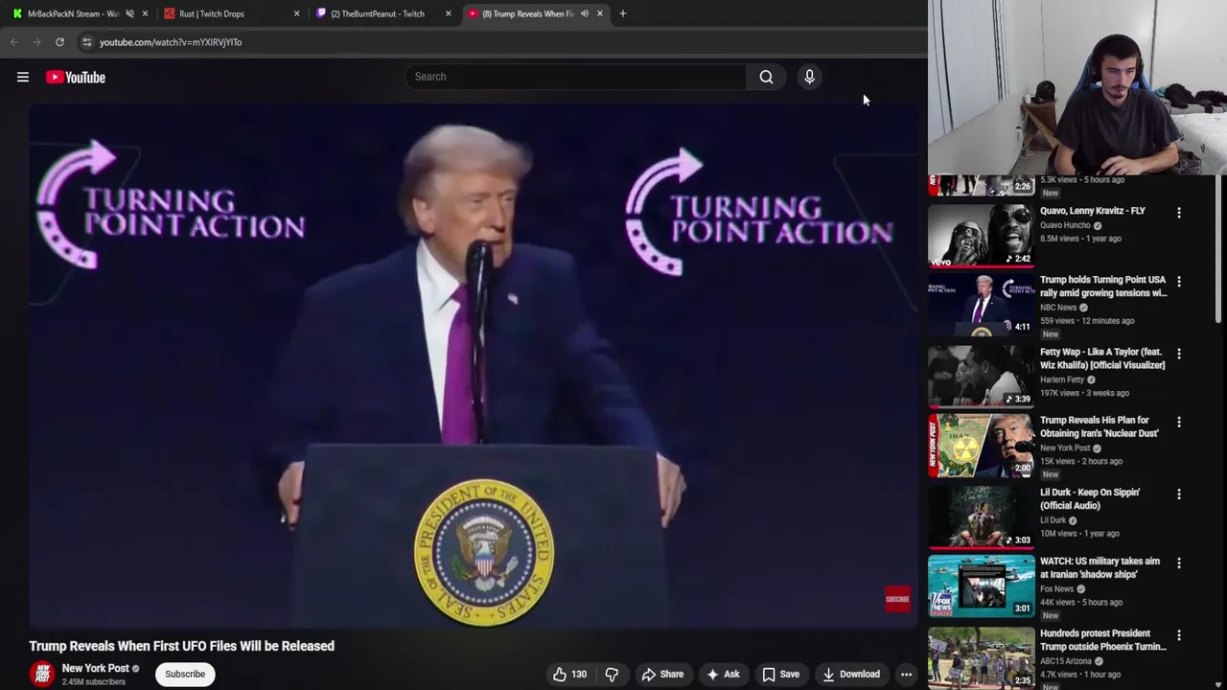Viewport: 1227px width, 690px height.
Task: Go forward in browser history
Action: coord(36,42)
